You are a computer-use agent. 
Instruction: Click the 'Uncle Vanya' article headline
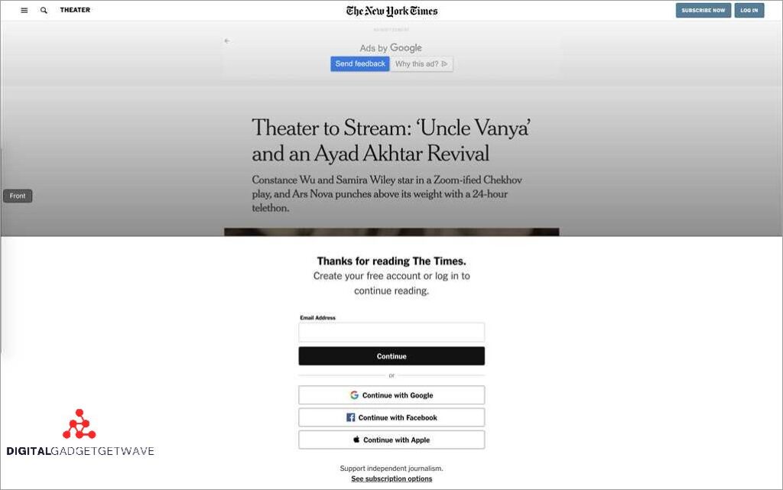tap(391, 141)
